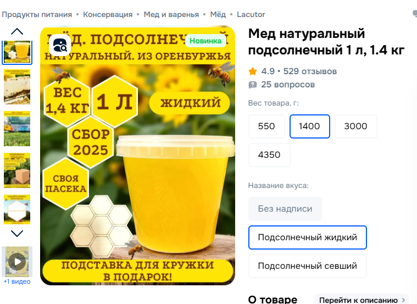Select the 550 g weight option
The image size is (417, 304).
tap(266, 126)
